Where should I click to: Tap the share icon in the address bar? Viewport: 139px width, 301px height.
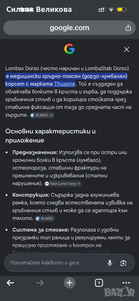(x=128, y=28)
